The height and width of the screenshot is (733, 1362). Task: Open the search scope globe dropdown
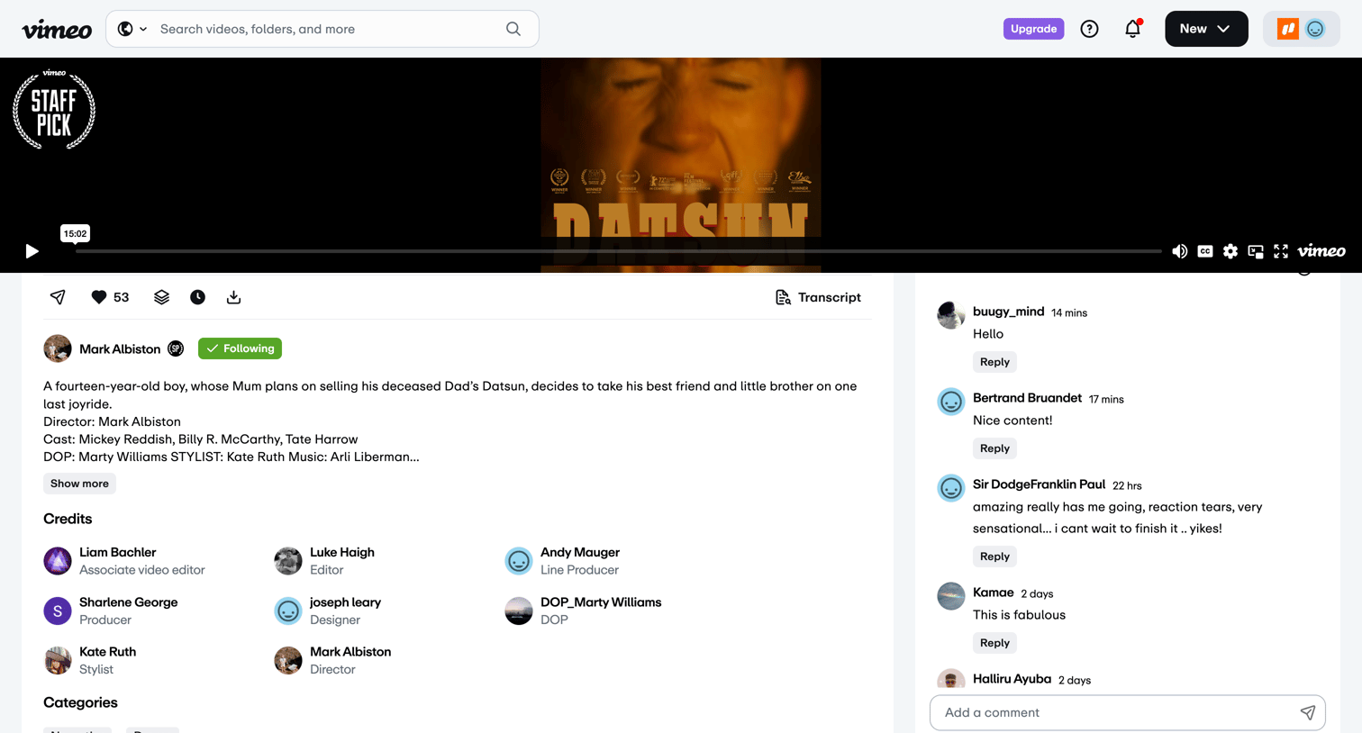point(132,29)
